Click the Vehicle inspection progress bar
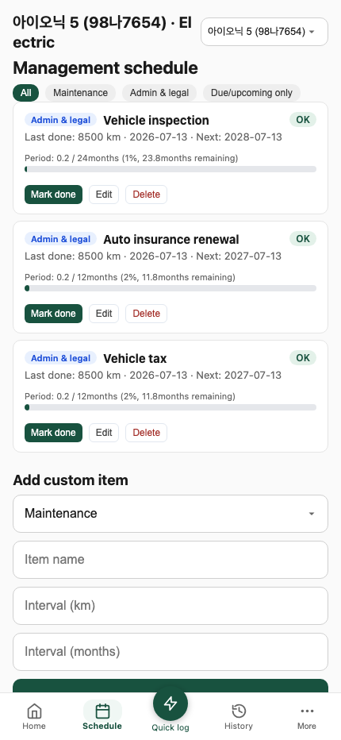This screenshot has height=740, width=341. [x=170, y=169]
